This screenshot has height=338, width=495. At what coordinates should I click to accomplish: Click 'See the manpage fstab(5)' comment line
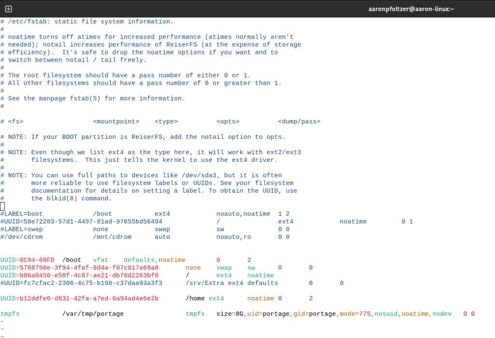92,98
